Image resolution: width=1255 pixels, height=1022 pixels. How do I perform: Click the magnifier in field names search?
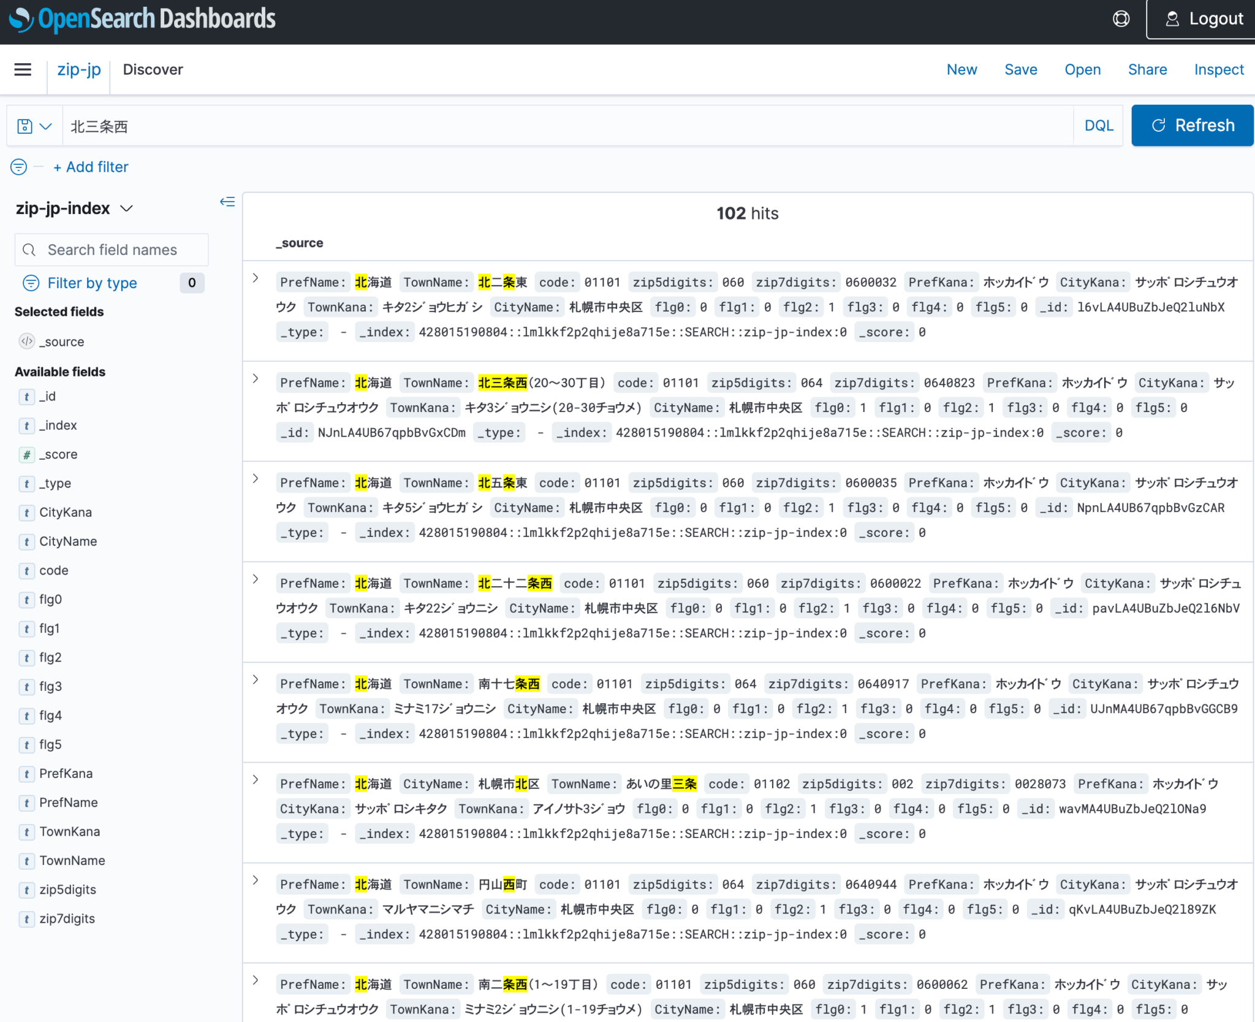pos(29,250)
